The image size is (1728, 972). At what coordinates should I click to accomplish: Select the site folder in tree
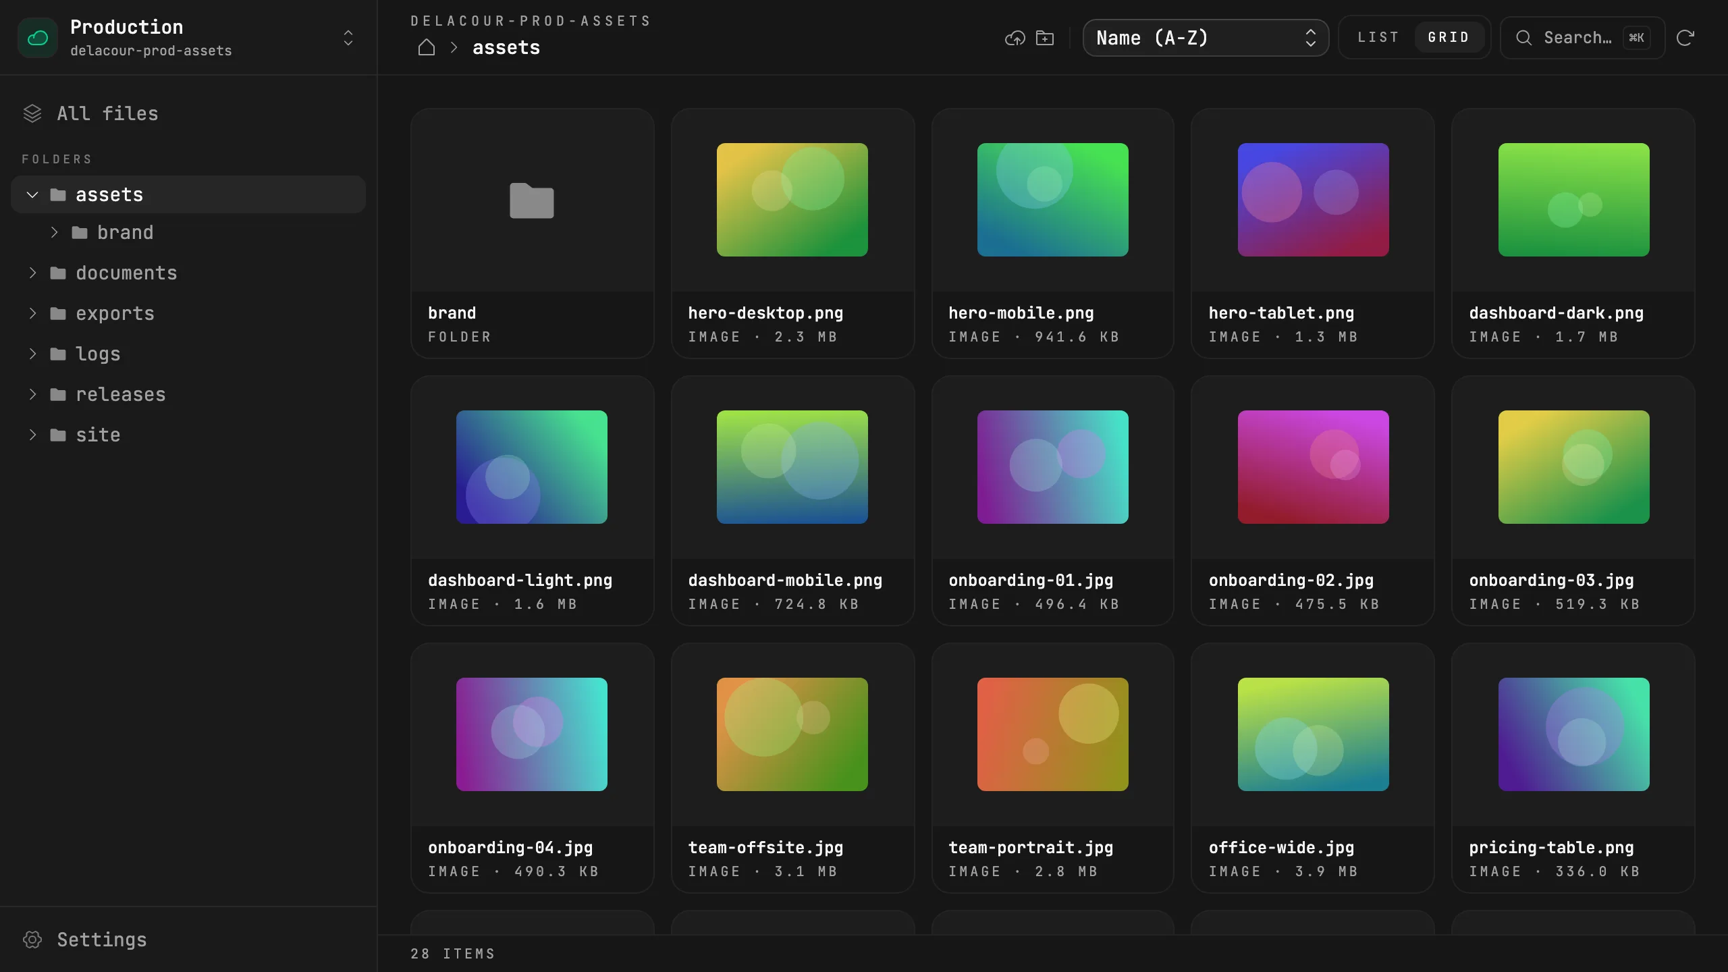pyautogui.click(x=188, y=435)
